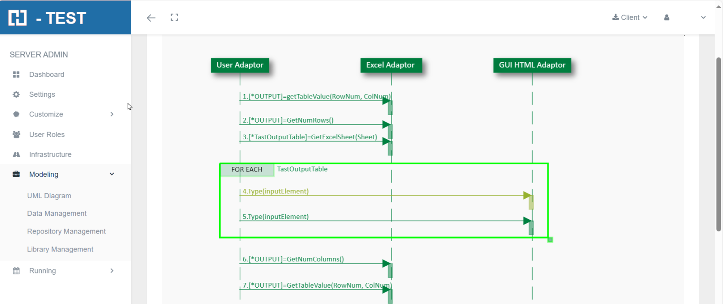This screenshot has width=723, height=304.
Task: Toggle fullscreen with the expand icon
Action: click(x=174, y=18)
